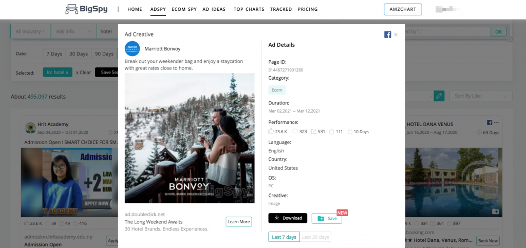Click the AMZCHART button
The height and width of the screenshot is (248, 526).
point(403,9)
